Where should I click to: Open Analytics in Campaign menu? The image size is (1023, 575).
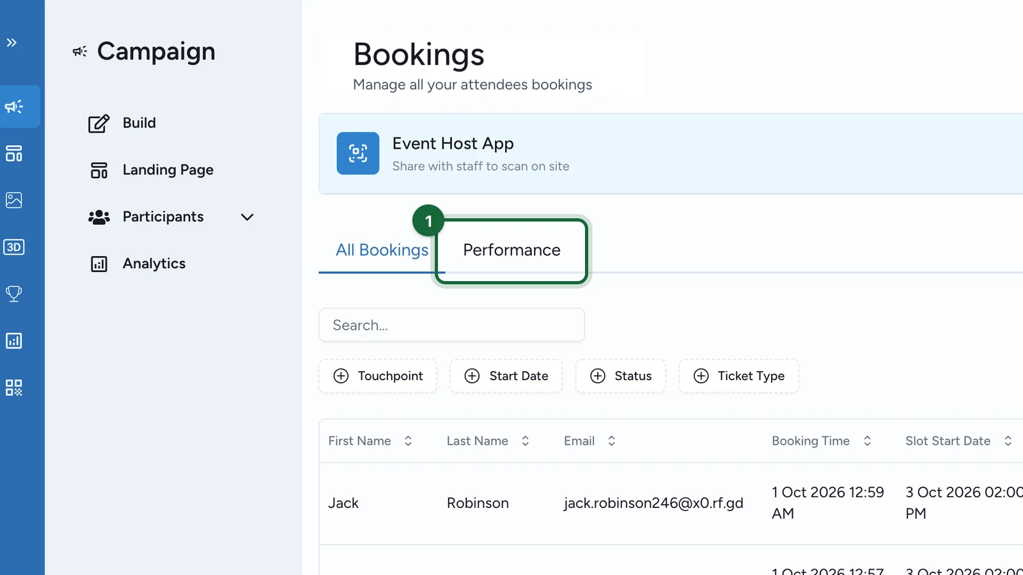pyautogui.click(x=137, y=264)
